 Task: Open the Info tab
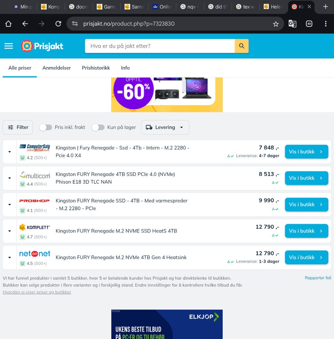point(125,68)
